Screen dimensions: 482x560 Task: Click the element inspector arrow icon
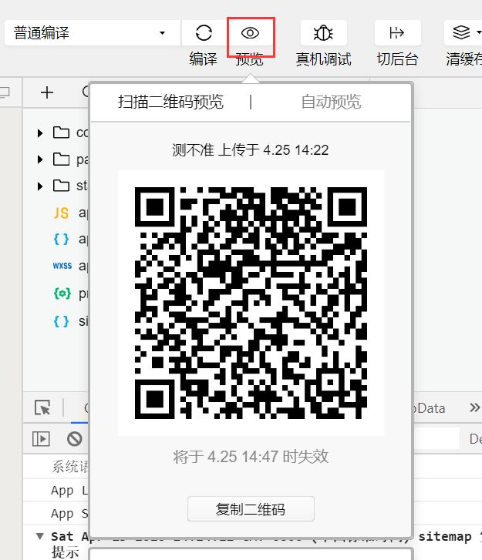click(x=42, y=407)
